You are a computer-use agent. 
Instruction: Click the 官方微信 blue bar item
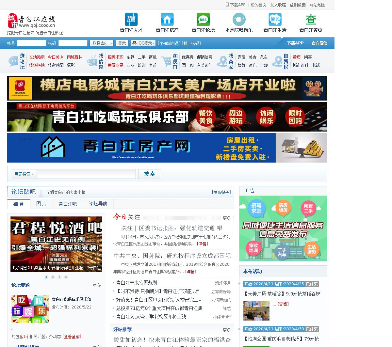[x=319, y=43]
